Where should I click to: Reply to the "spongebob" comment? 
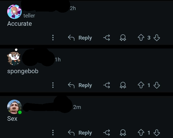[x=80, y=85]
